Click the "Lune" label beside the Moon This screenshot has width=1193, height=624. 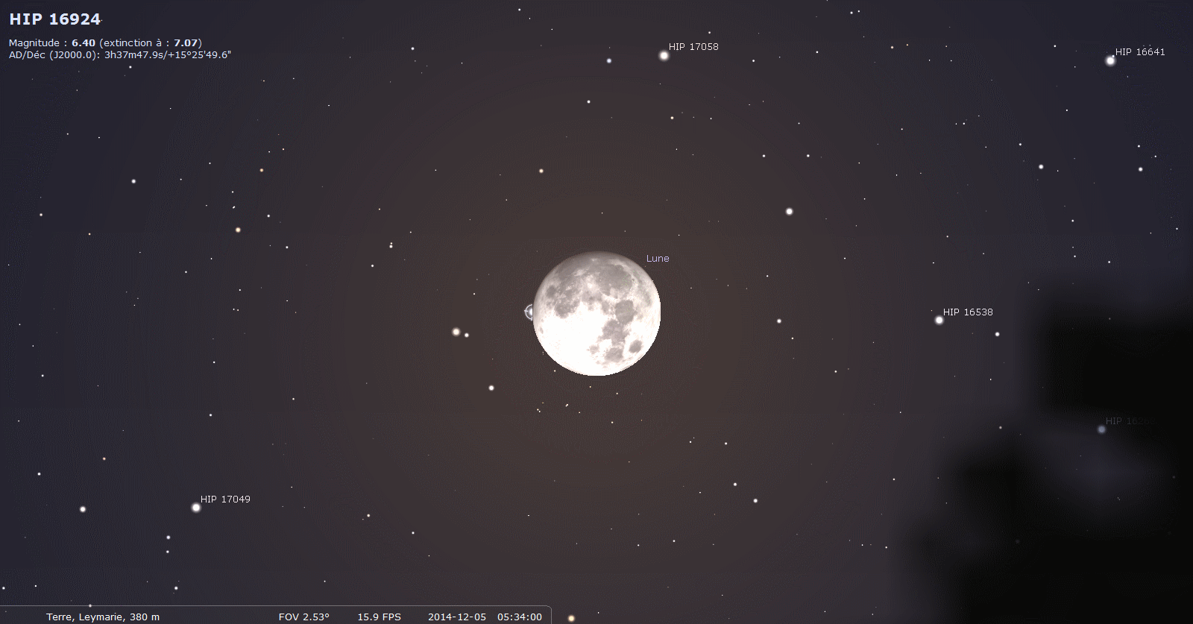pyautogui.click(x=658, y=259)
